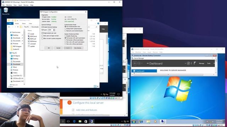This screenshot has width=227, height=127.
Task: Open Internet Explorer on Windows 7 taskbar
Action: click(141, 122)
